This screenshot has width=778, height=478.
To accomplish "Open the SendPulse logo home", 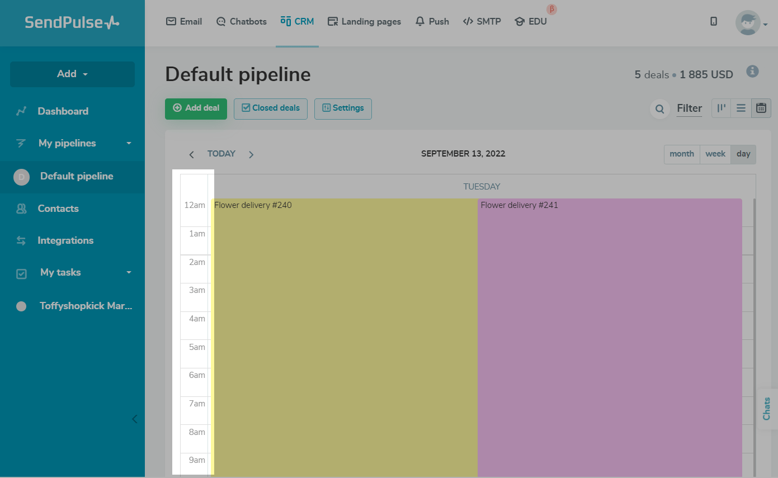I will click(72, 23).
